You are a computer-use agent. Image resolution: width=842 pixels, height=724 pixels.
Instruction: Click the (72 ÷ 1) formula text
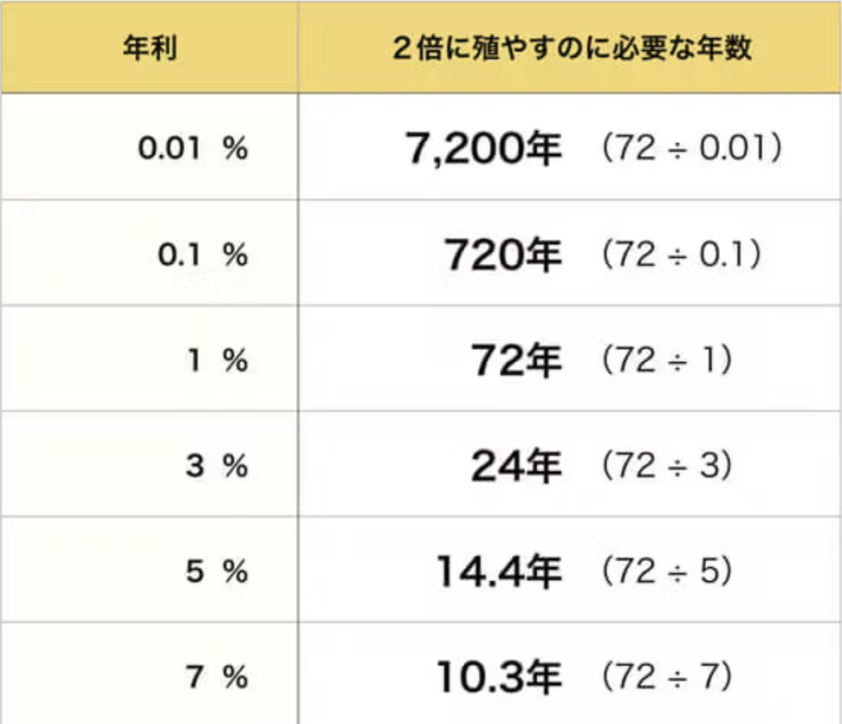(x=666, y=360)
